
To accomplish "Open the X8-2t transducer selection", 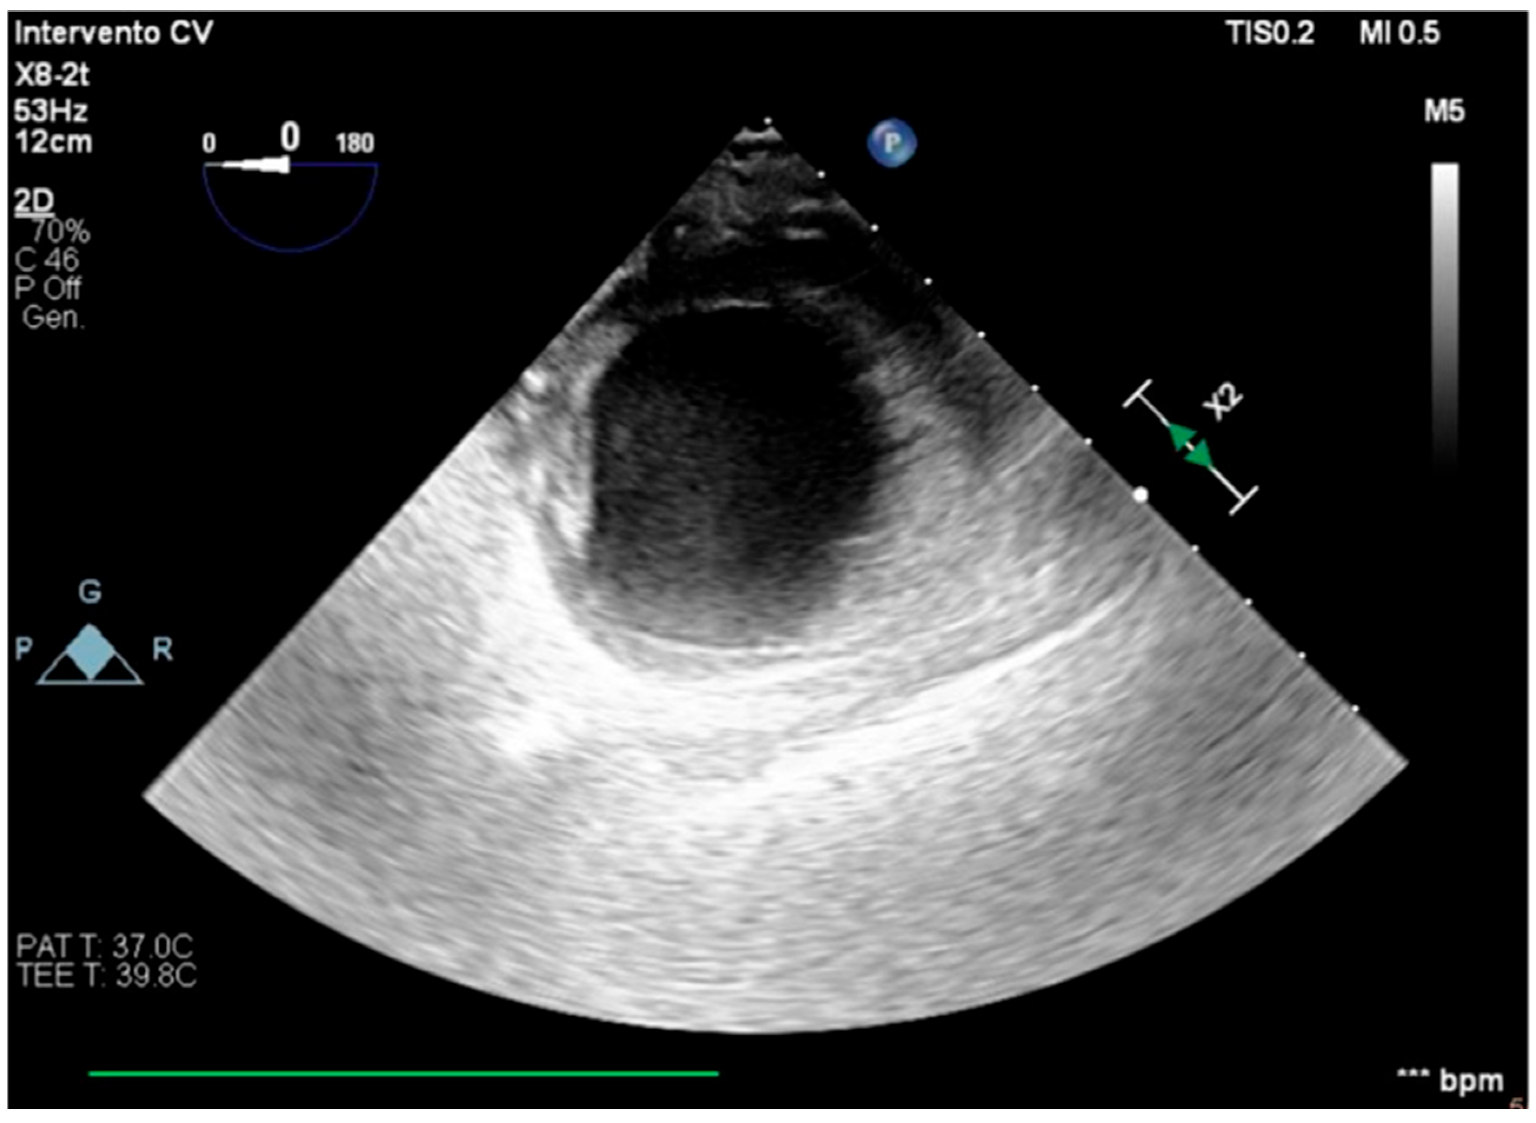I will tap(52, 75).
